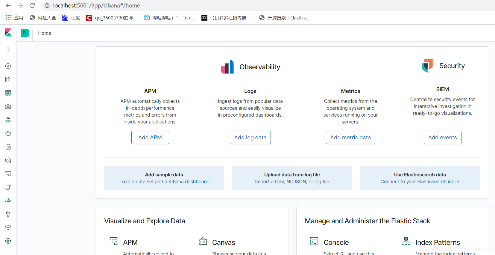Open Maps pin icon in sidebar

tap(8, 120)
